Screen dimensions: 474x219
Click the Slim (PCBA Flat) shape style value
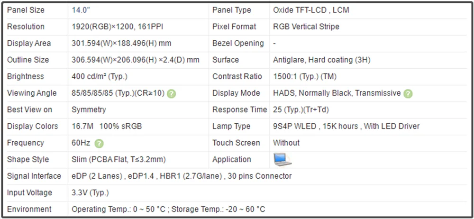point(118,159)
